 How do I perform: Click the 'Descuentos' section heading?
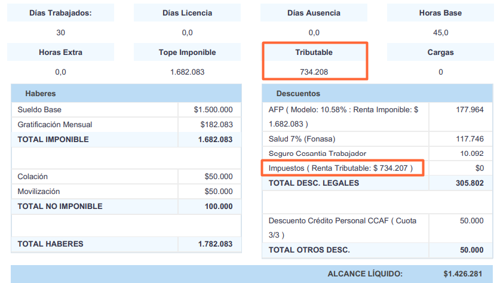coord(298,94)
